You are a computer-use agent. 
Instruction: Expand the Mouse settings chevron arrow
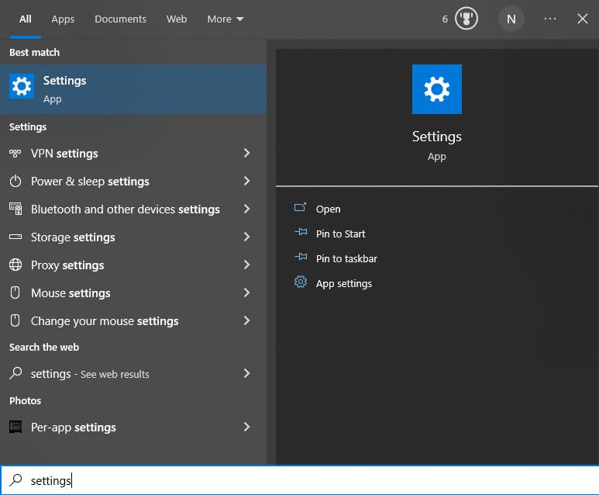coord(246,293)
